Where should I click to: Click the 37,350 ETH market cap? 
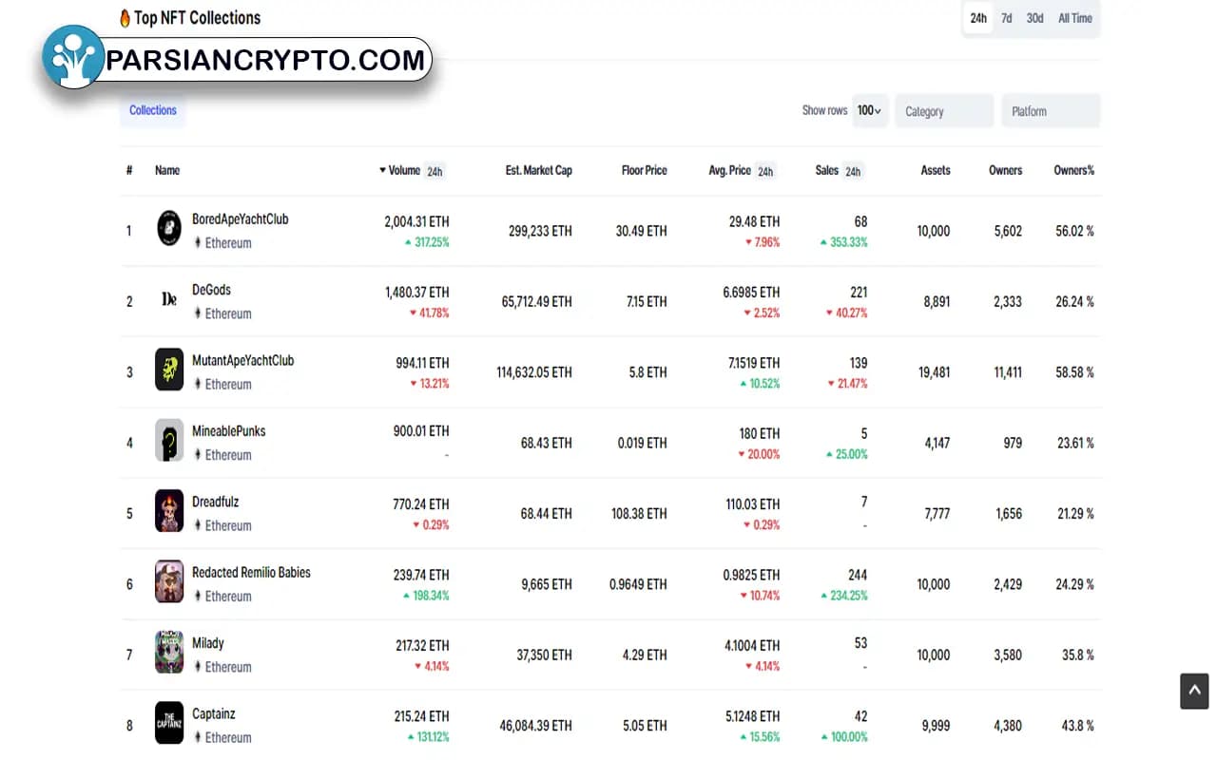(x=544, y=655)
